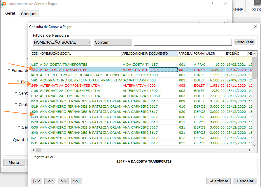Click the Selecionar button
The width and height of the screenshot is (261, 187).
pos(218,181)
